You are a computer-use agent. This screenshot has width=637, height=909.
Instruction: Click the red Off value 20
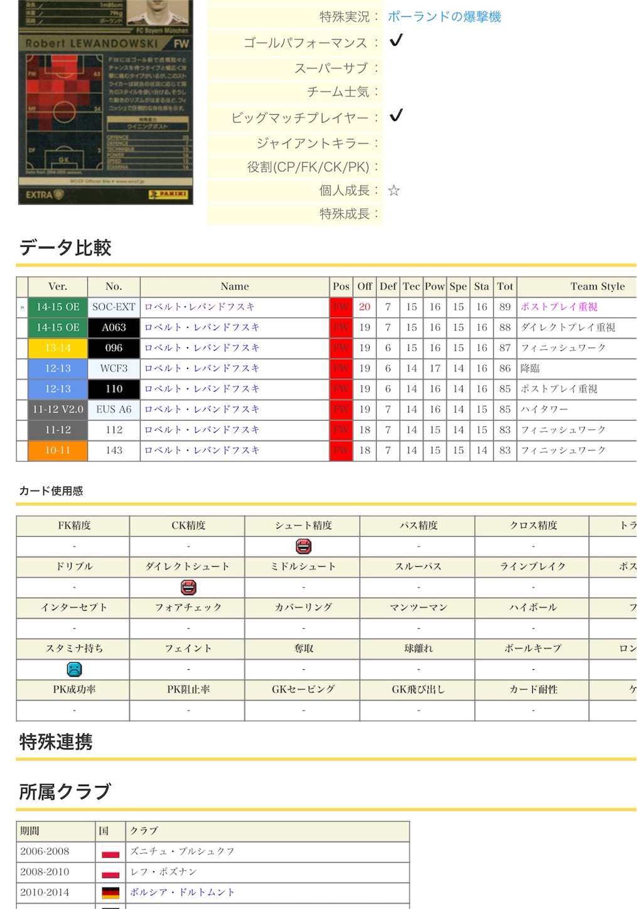[365, 307]
